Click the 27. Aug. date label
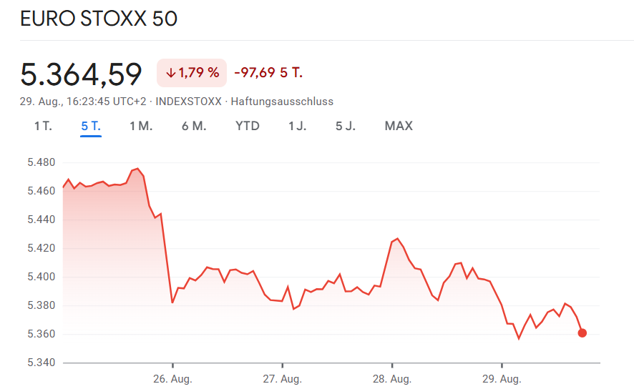This screenshot has width=634, height=389. [282, 378]
